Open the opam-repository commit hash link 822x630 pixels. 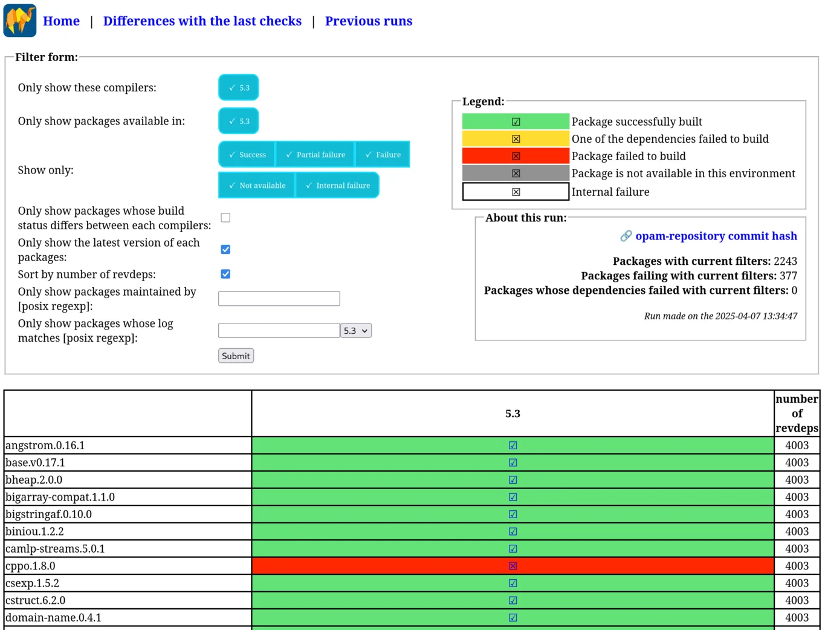tap(716, 236)
